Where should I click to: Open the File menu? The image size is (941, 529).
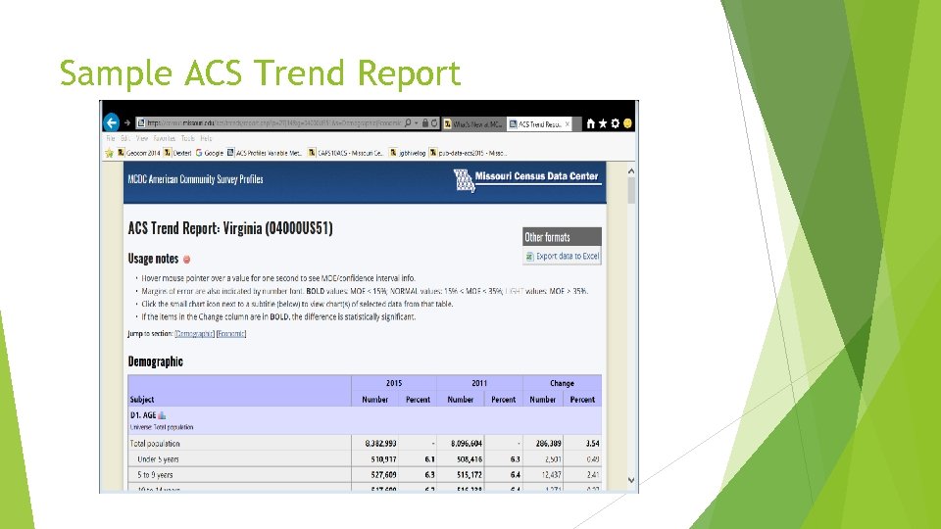[x=111, y=138]
